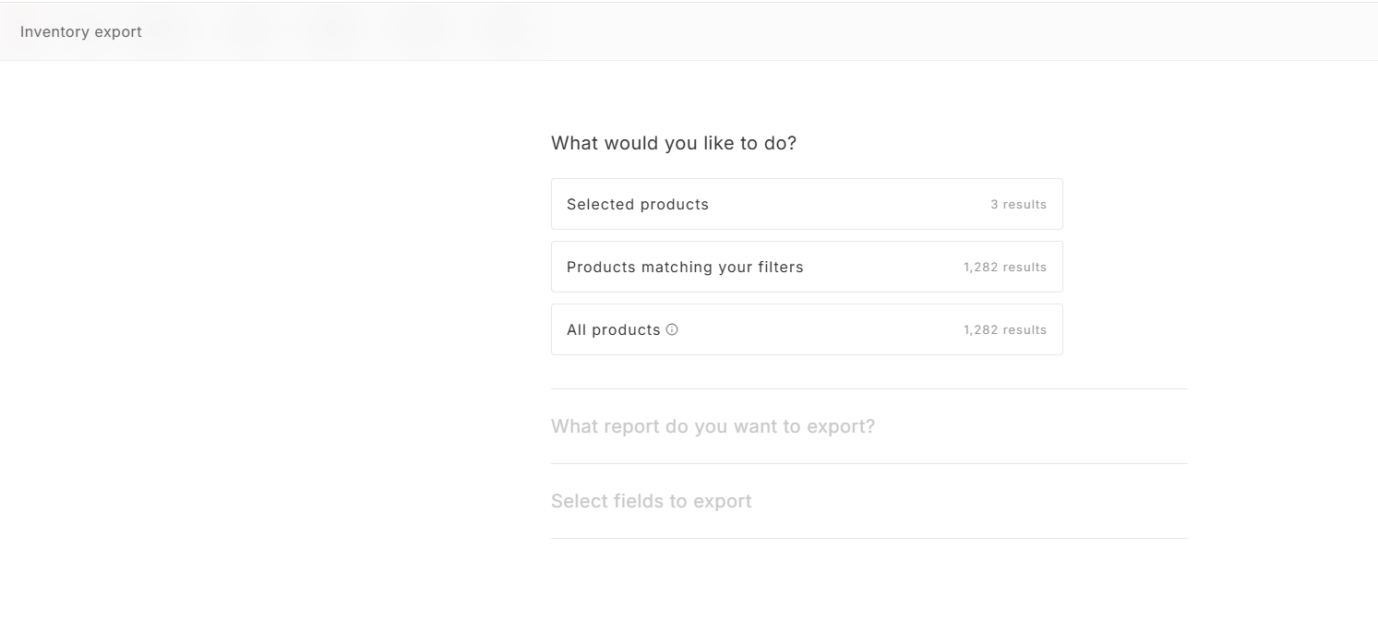Click the info icon beside All products

672,329
